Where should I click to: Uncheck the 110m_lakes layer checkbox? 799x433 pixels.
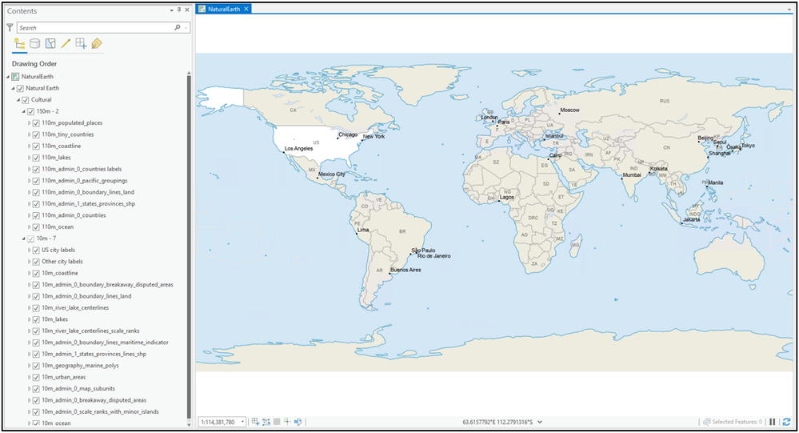click(36, 158)
